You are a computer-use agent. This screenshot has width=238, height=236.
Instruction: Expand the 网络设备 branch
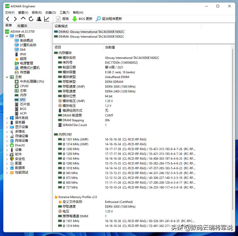[x=7, y=140]
